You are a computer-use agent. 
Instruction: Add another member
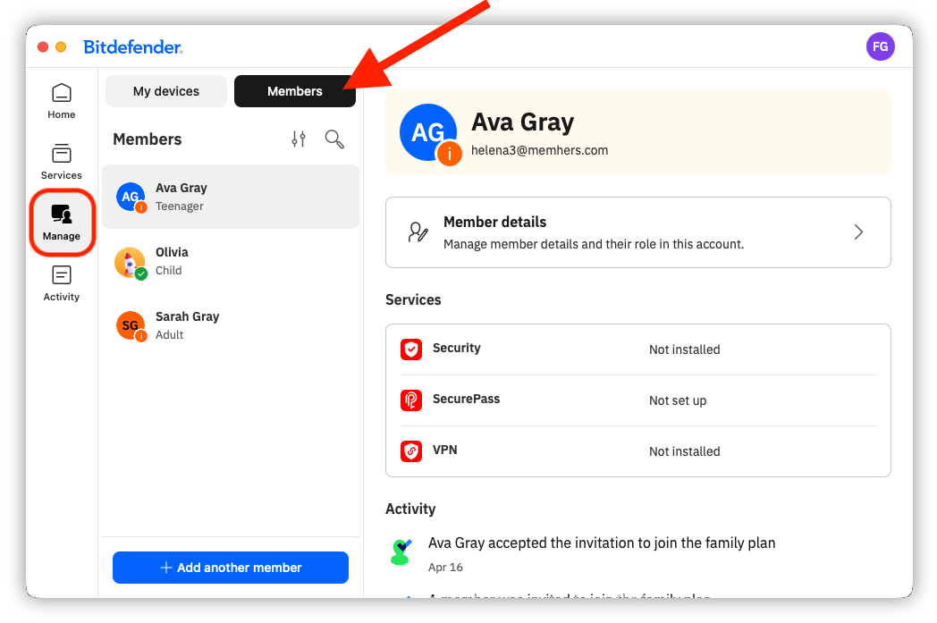231,568
